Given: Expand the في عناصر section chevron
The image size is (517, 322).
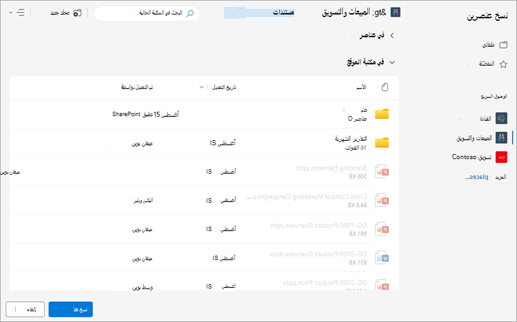Looking at the screenshot, I should tap(392, 35).
